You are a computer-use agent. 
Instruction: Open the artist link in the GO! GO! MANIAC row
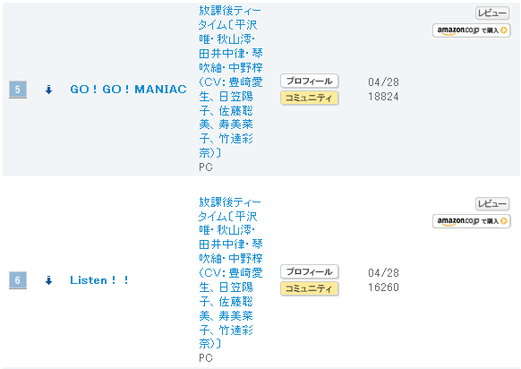coord(231,82)
